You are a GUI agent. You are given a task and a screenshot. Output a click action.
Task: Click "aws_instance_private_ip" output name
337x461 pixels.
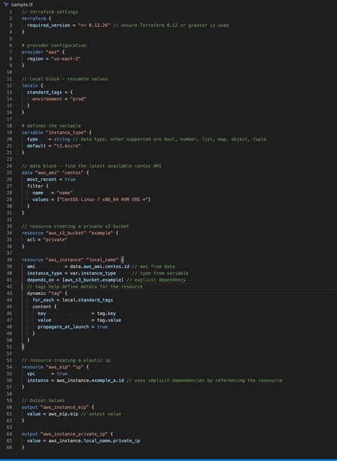[74, 434]
